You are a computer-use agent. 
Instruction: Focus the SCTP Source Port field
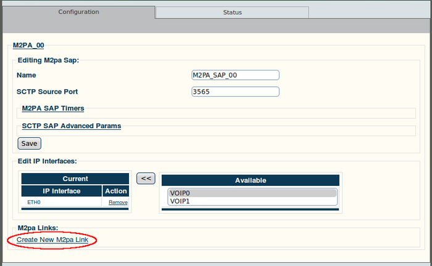(235, 92)
